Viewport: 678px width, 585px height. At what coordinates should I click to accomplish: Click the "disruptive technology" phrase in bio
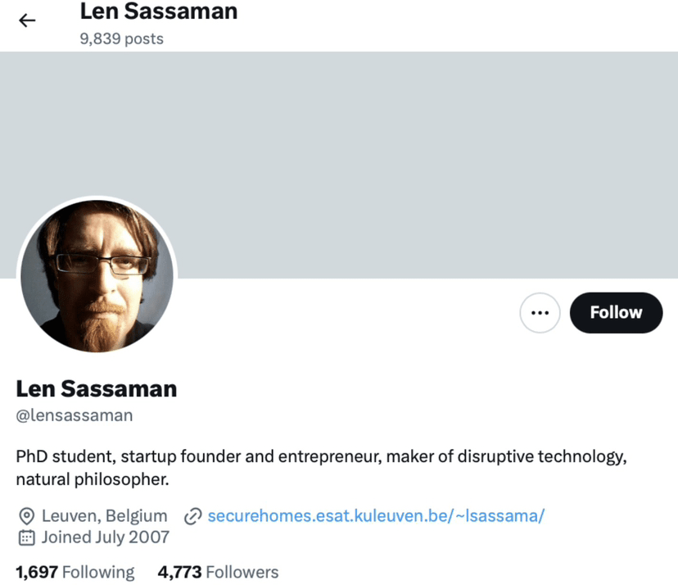(x=546, y=456)
